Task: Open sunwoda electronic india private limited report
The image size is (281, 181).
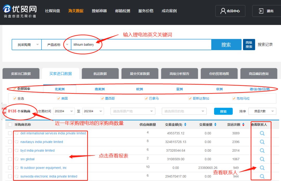Action: [x=49, y=176]
